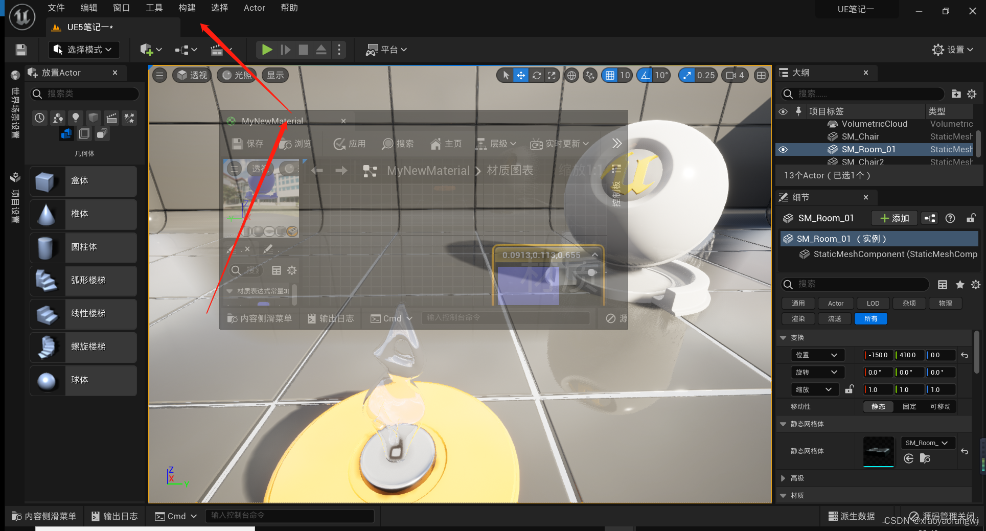This screenshot has width=986, height=531.
Task: Open the 窗口 menu
Action: point(122,8)
